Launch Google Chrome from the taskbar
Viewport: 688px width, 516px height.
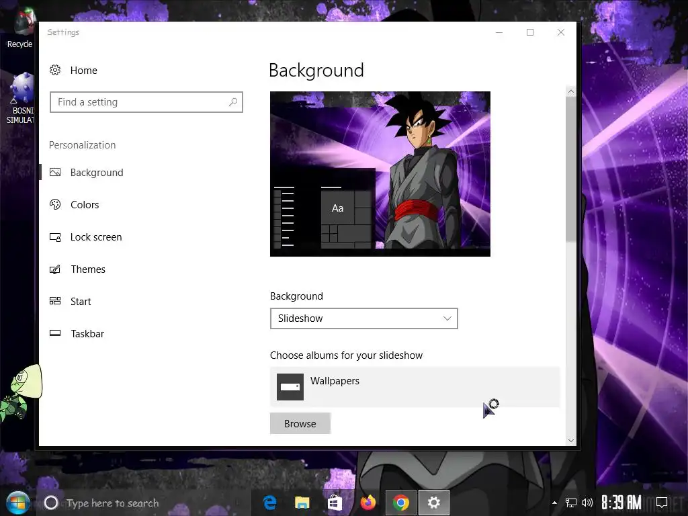[400, 503]
